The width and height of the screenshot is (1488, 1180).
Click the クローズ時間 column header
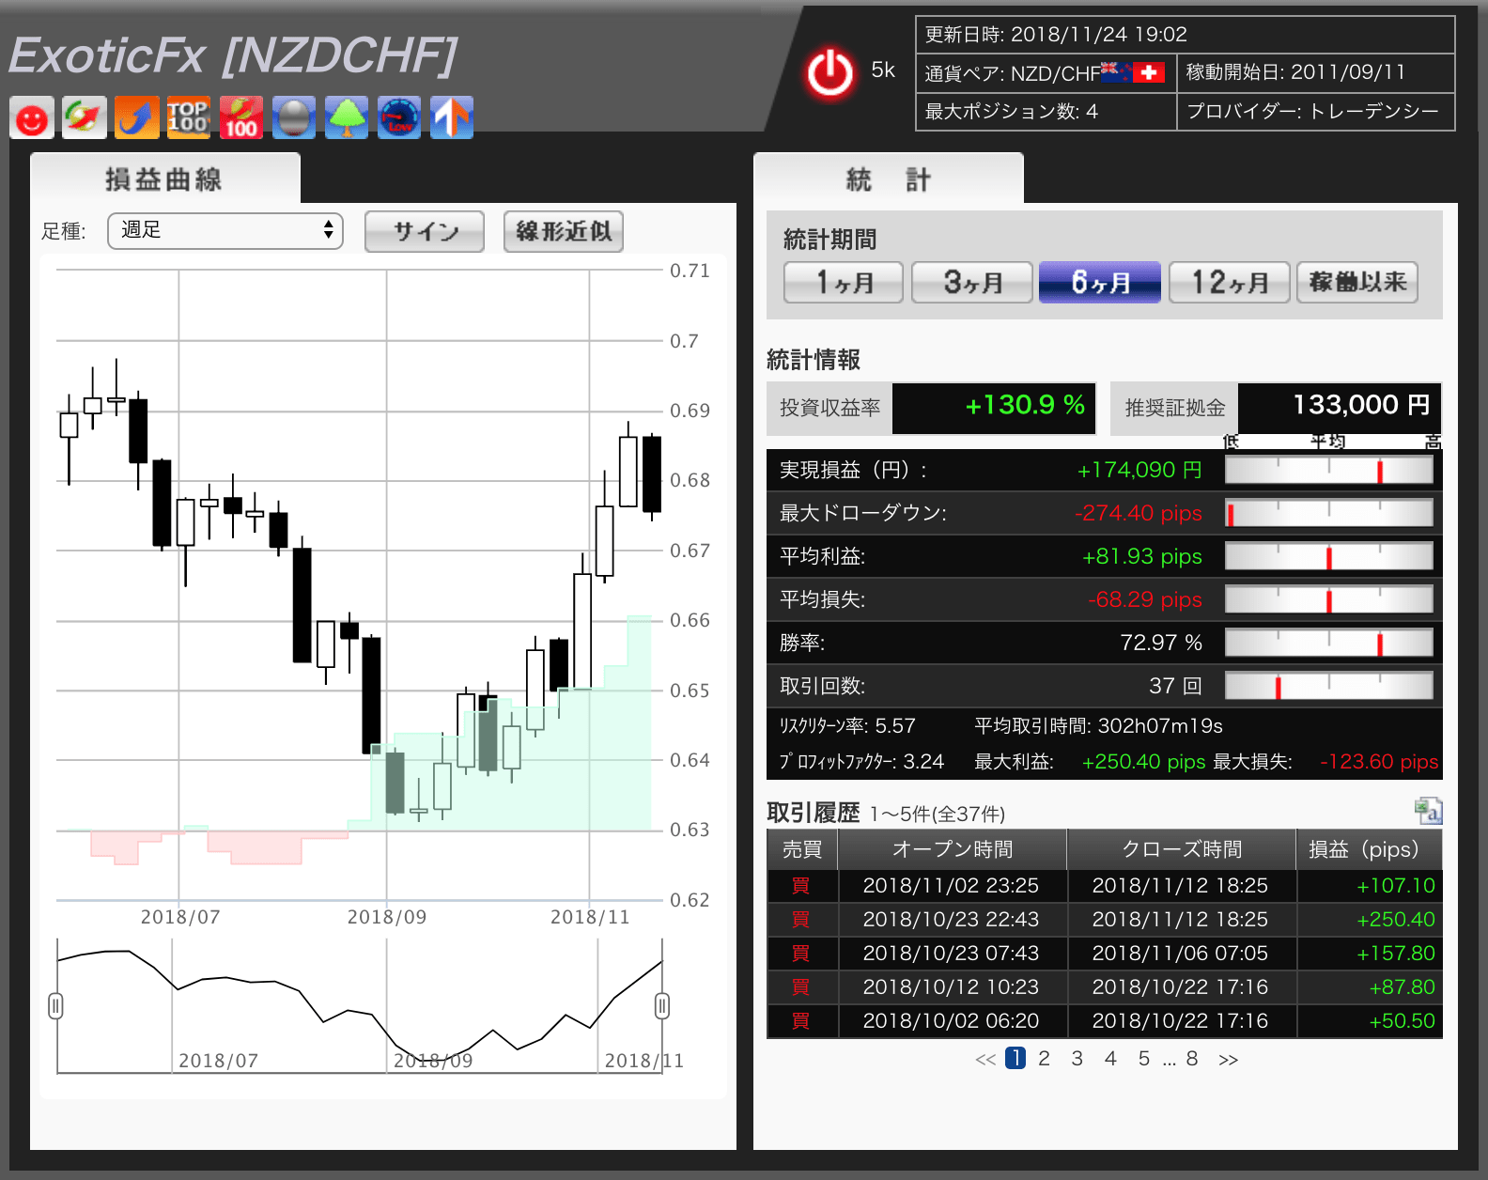(1182, 849)
